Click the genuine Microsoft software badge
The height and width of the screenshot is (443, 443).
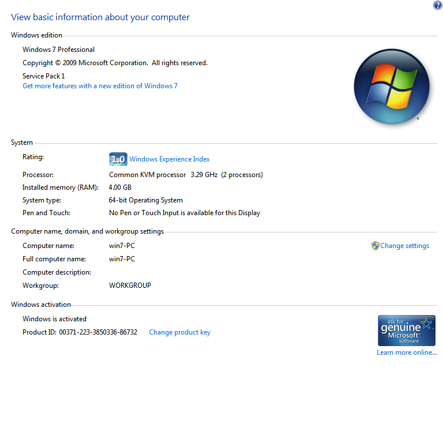(x=407, y=331)
